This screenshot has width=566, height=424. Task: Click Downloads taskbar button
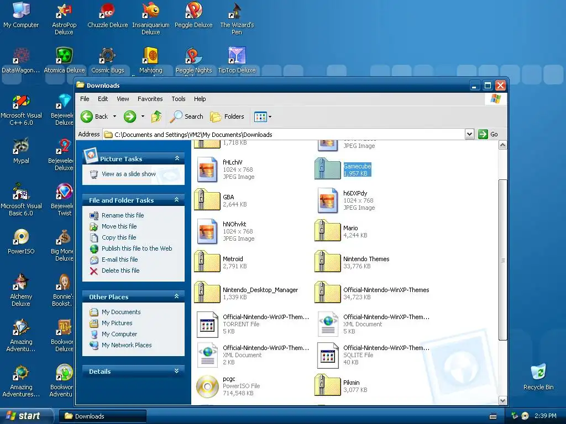click(102, 416)
